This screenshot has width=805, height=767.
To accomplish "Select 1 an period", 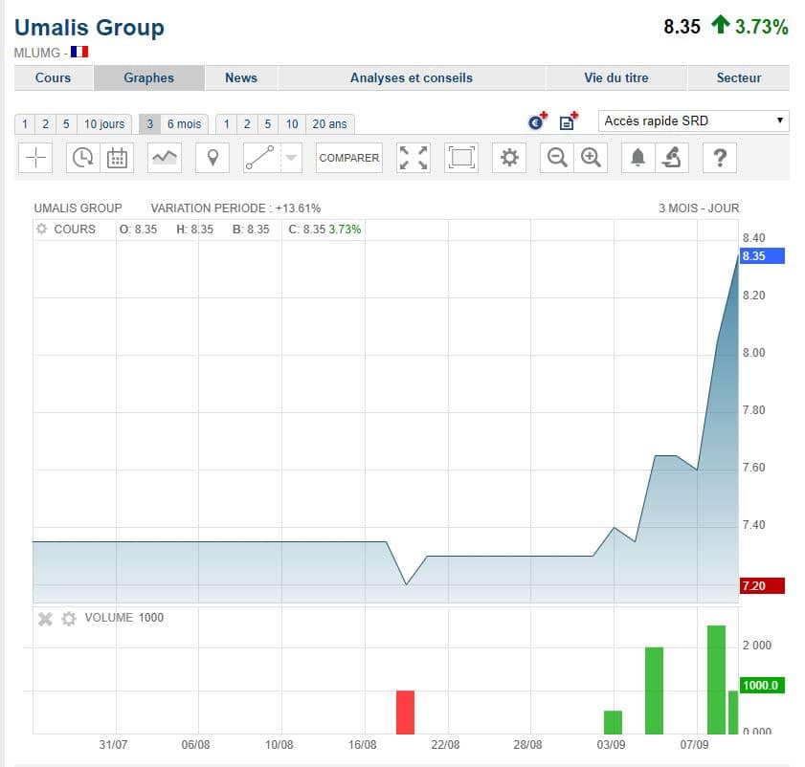I will pos(227,124).
